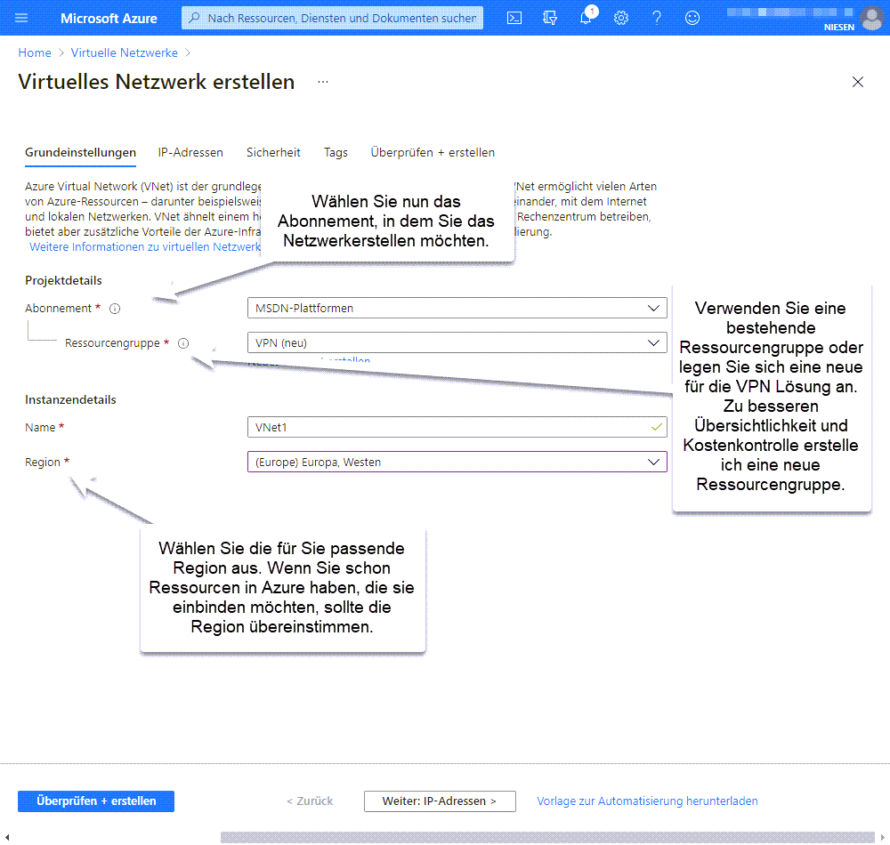Click the NIESEN account name
Viewport: 890px width, 845px height.
tap(839, 27)
